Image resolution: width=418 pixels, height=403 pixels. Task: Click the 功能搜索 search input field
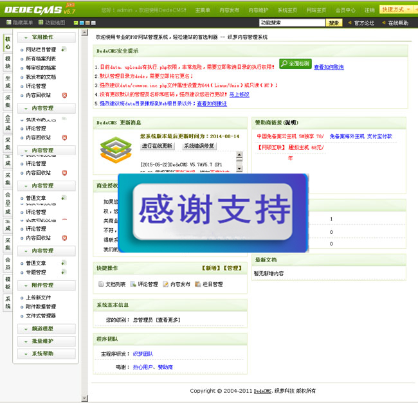pyautogui.click(x=292, y=23)
